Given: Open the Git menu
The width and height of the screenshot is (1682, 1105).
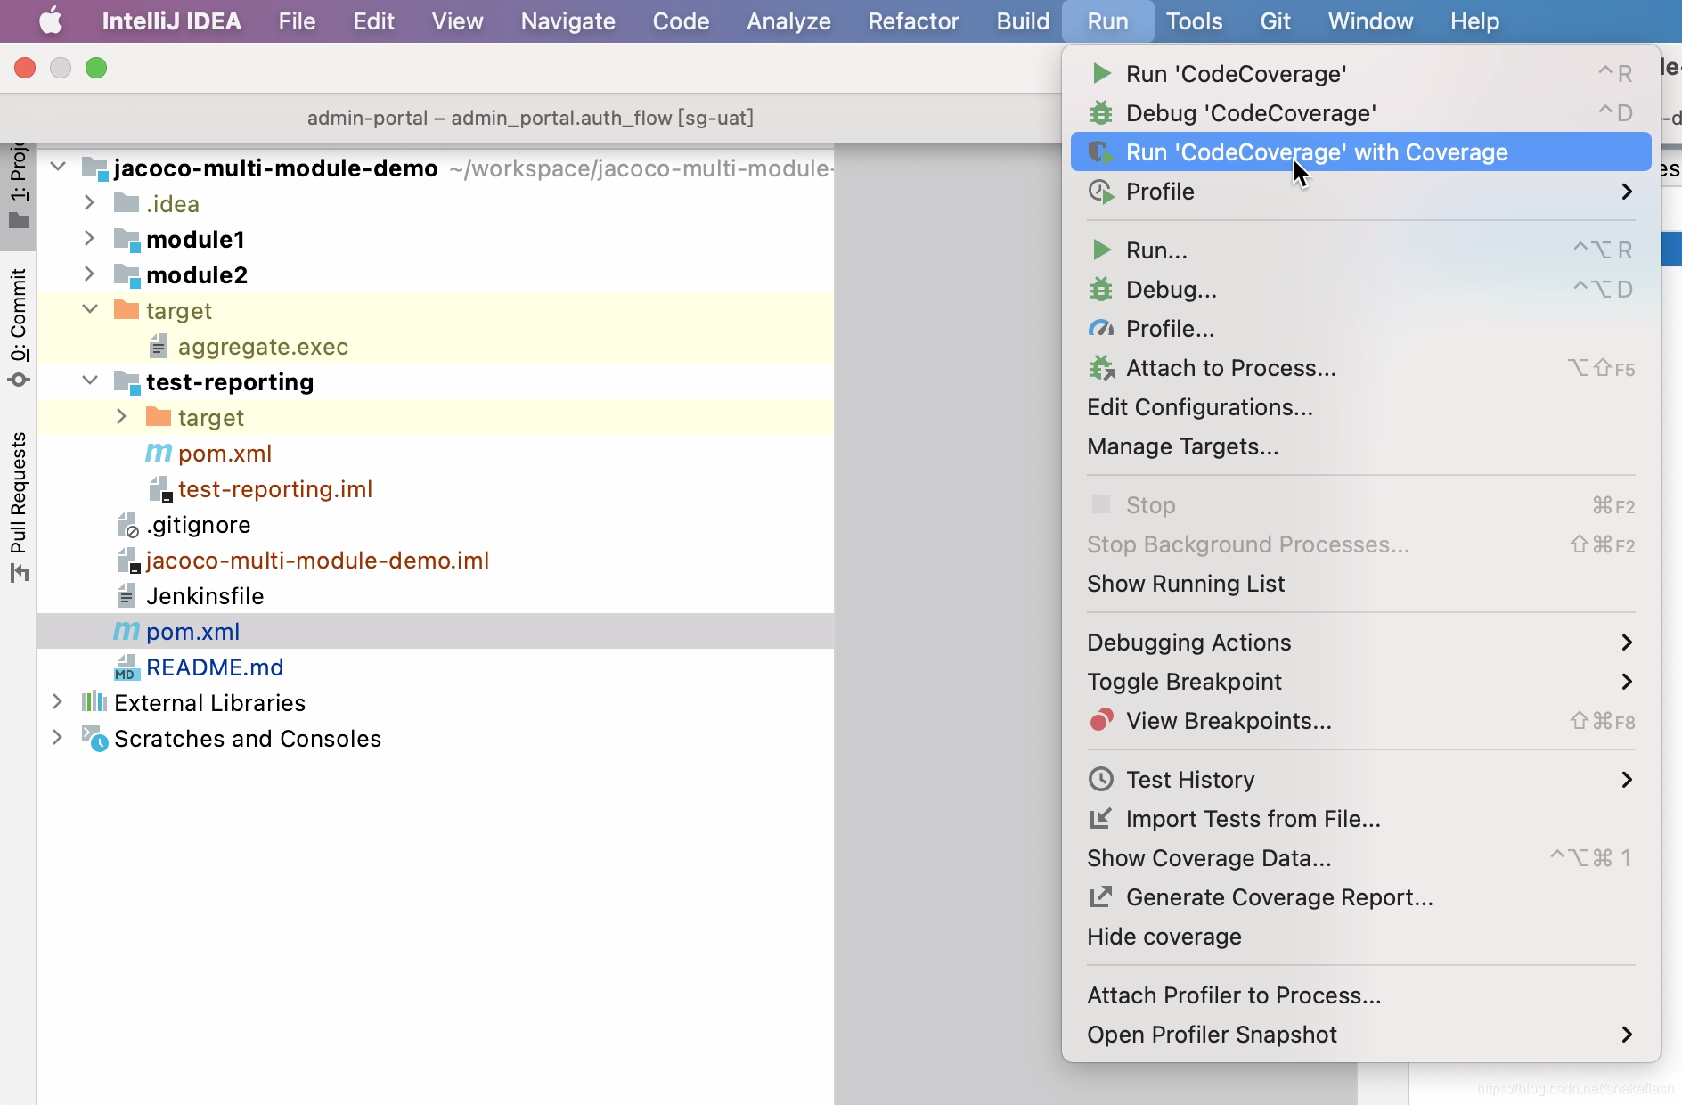Looking at the screenshot, I should 1275,20.
